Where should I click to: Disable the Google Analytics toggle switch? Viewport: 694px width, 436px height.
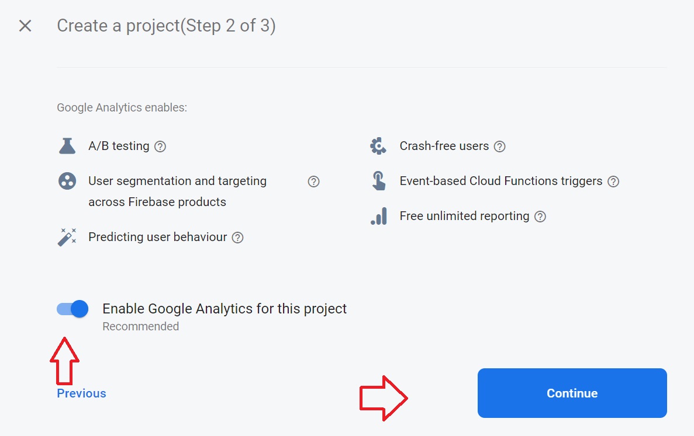[73, 309]
